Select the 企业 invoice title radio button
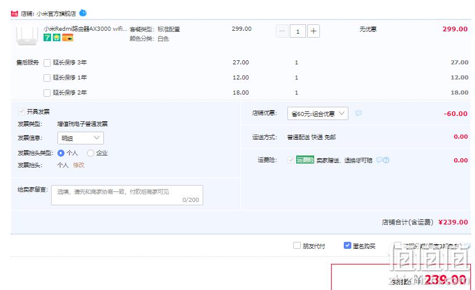The height and width of the screenshot is (290, 475). coord(90,153)
